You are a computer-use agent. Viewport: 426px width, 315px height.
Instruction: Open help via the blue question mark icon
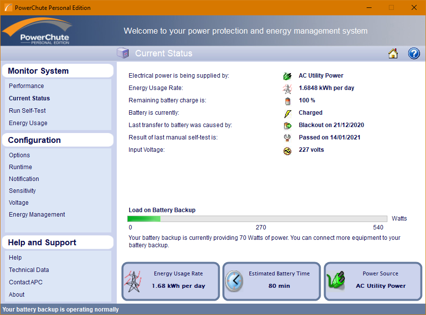point(414,53)
